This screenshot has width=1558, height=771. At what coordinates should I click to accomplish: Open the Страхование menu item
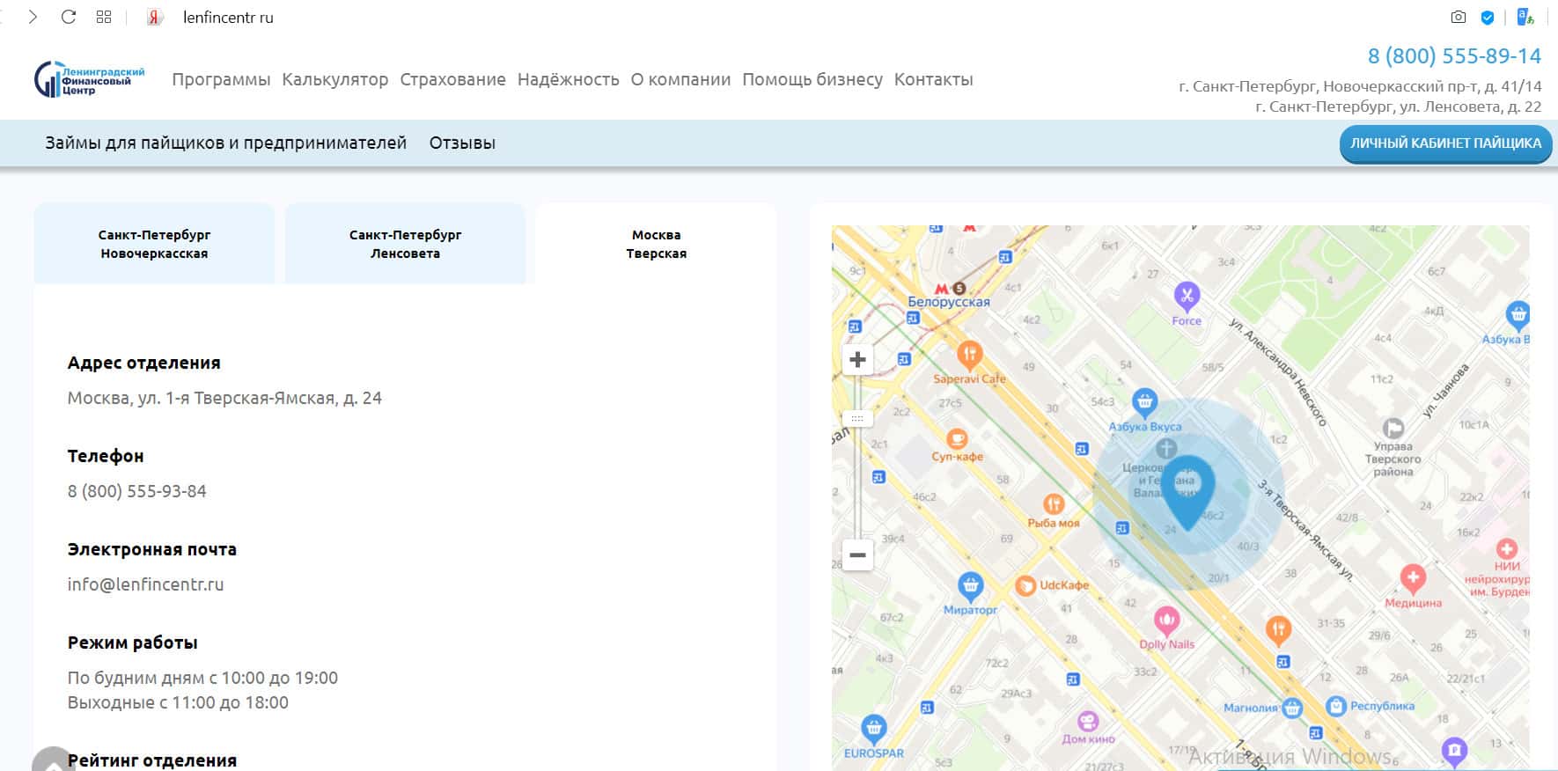click(x=452, y=79)
